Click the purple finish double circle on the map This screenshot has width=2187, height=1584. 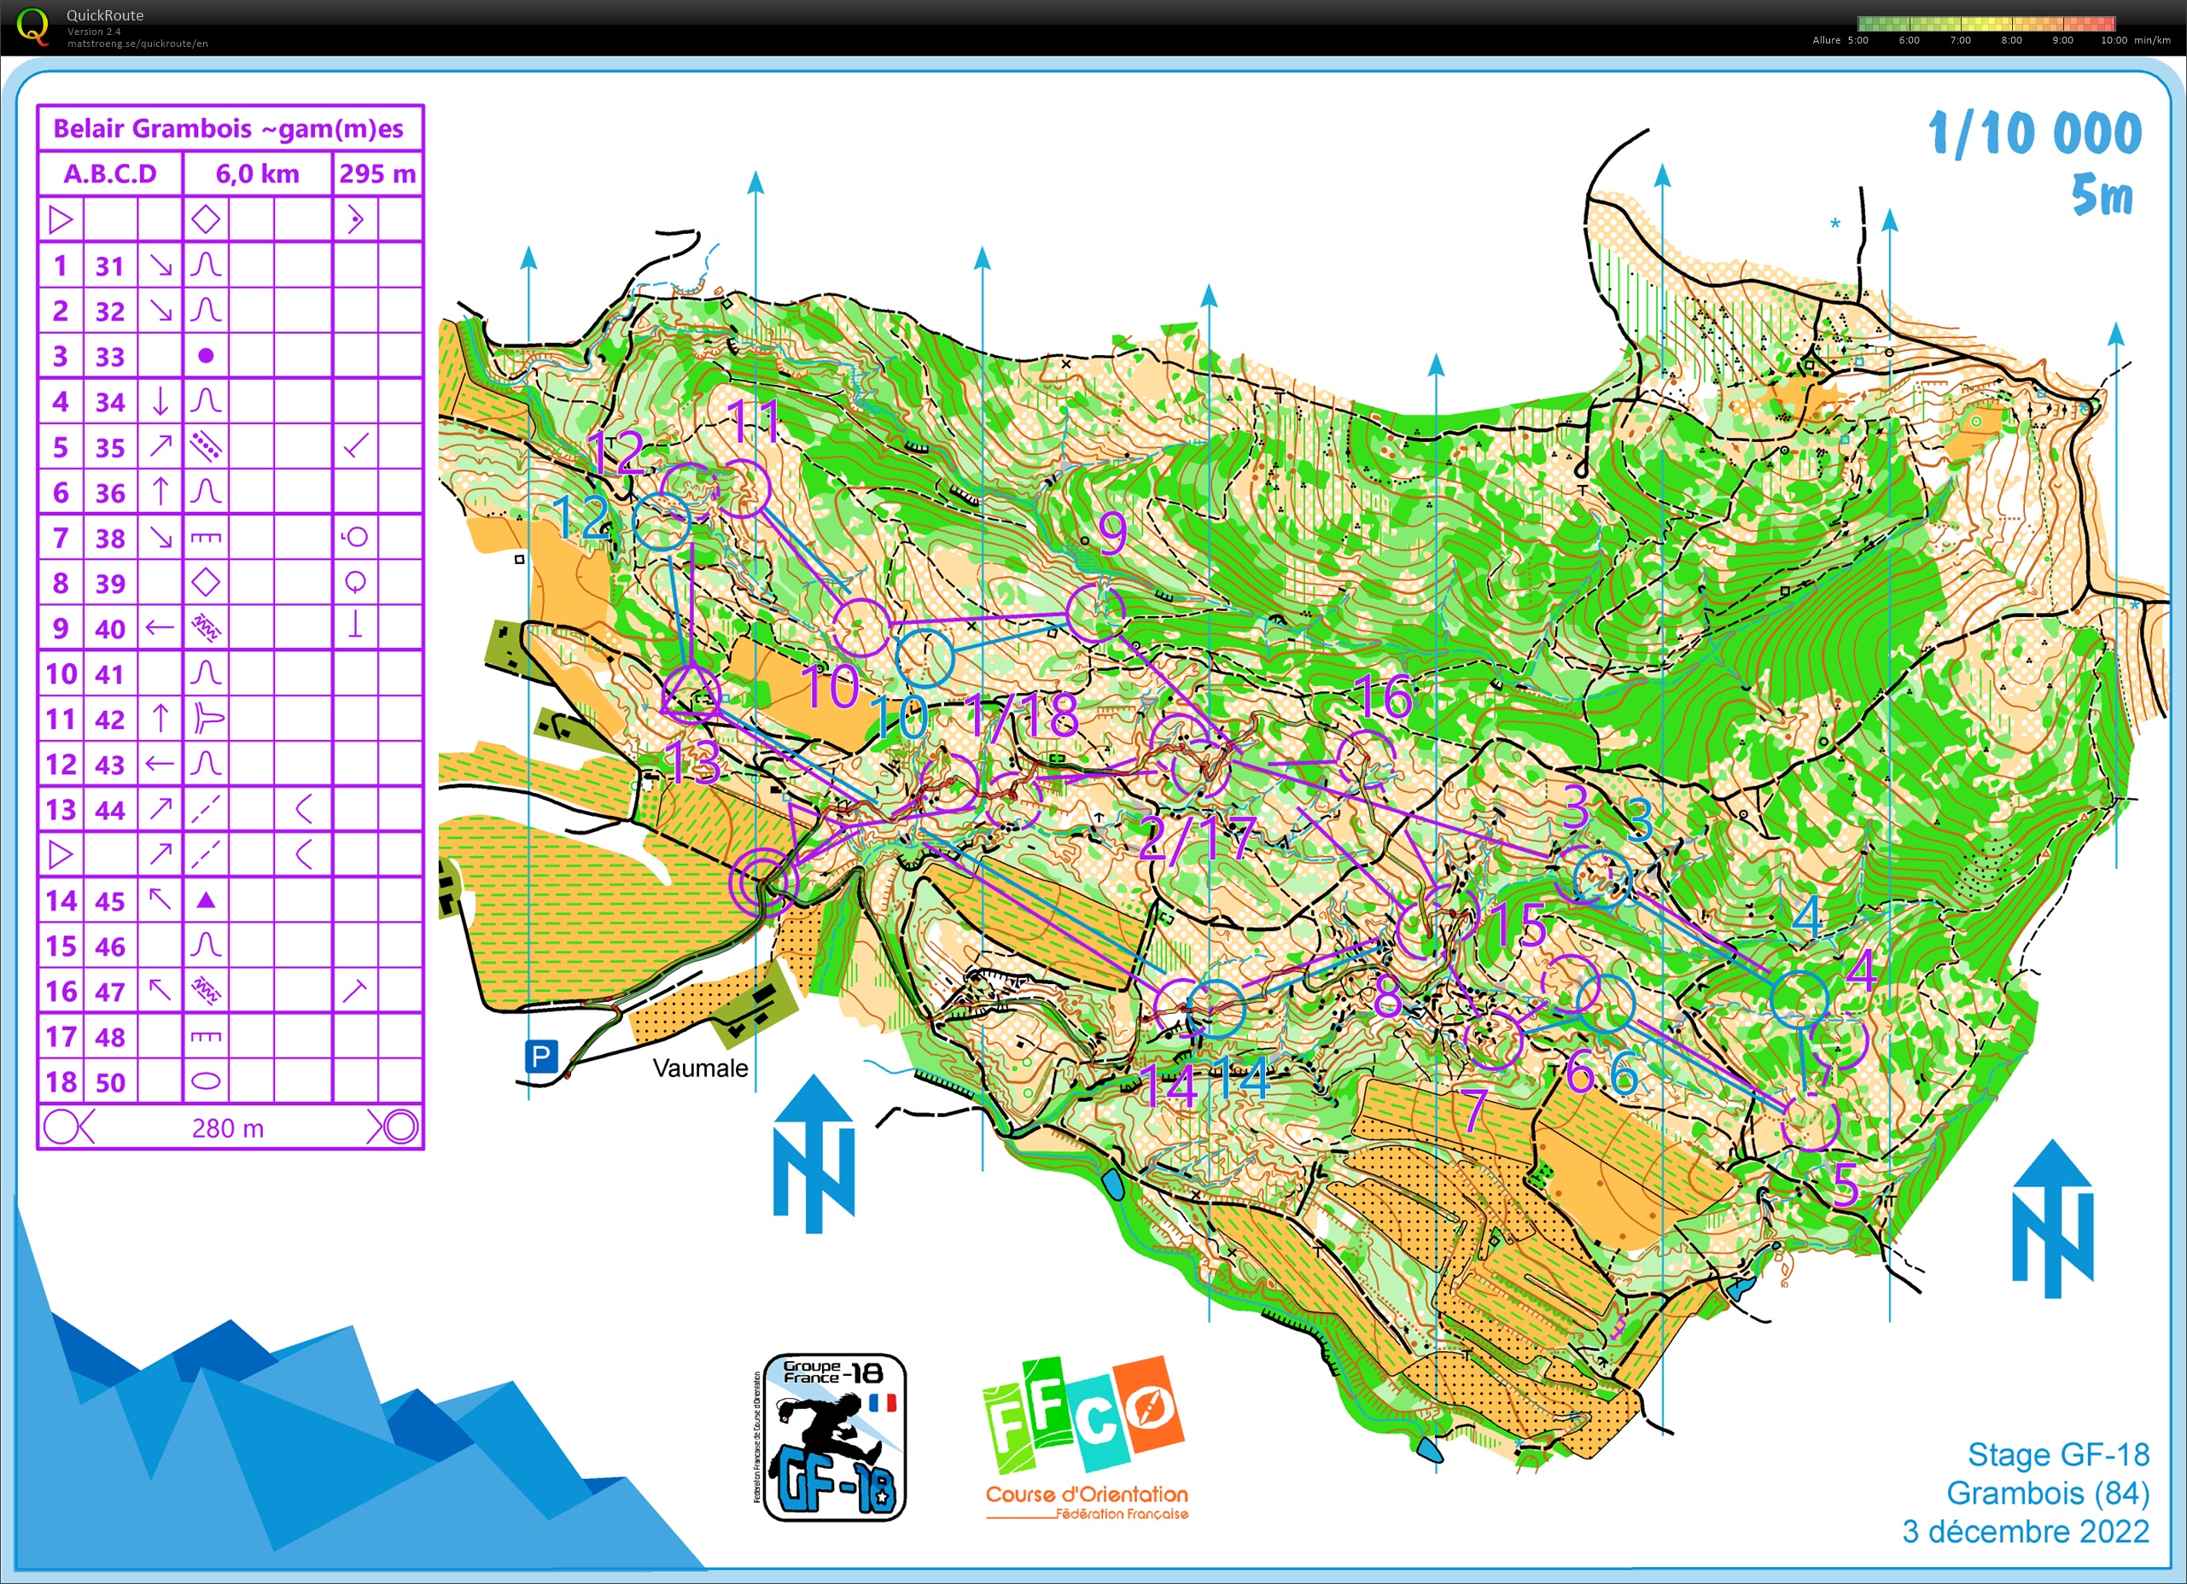click(763, 881)
